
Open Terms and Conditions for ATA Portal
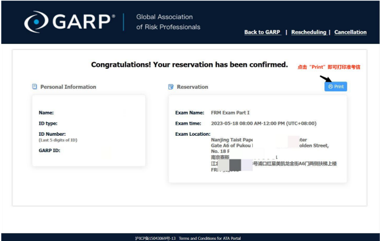tap(210, 239)
